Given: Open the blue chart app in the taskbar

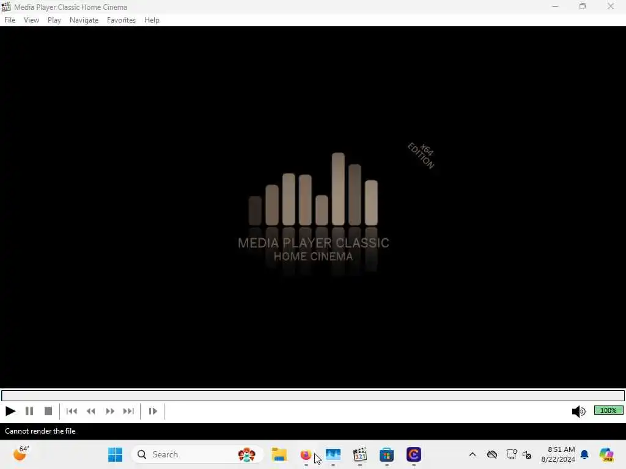Looking at the screenshot, I should 333,454.
